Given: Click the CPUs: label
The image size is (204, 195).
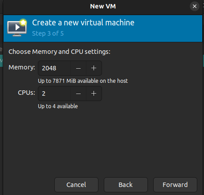Looking at the screenshot, I should pyautogui.click(x=26, y=93).
